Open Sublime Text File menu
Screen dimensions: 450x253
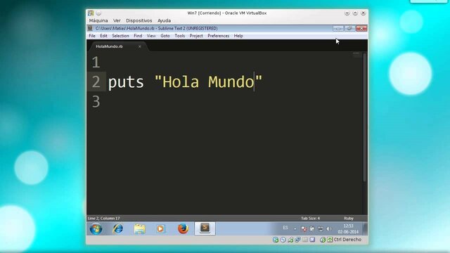(x=92, y=36)
